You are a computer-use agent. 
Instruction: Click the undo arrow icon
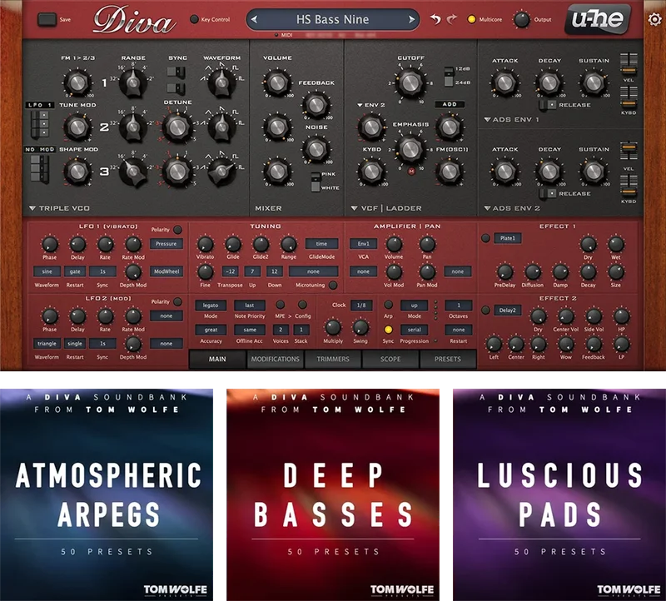[435, 19]
